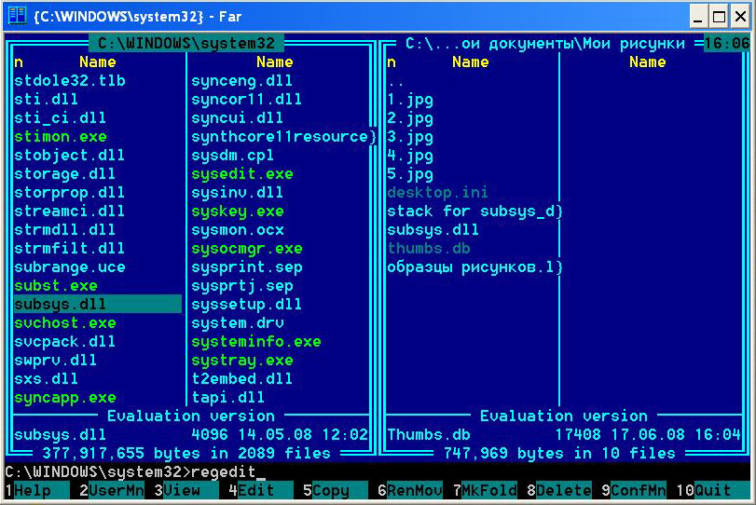Click 7MkFold to make a folder
The height and width of the screenshot is (505, 756).
(485, 490)
